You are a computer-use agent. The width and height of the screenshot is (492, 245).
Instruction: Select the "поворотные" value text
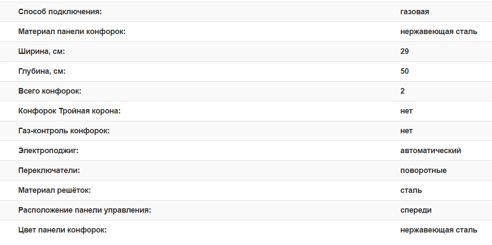click(x=423, y=170)
